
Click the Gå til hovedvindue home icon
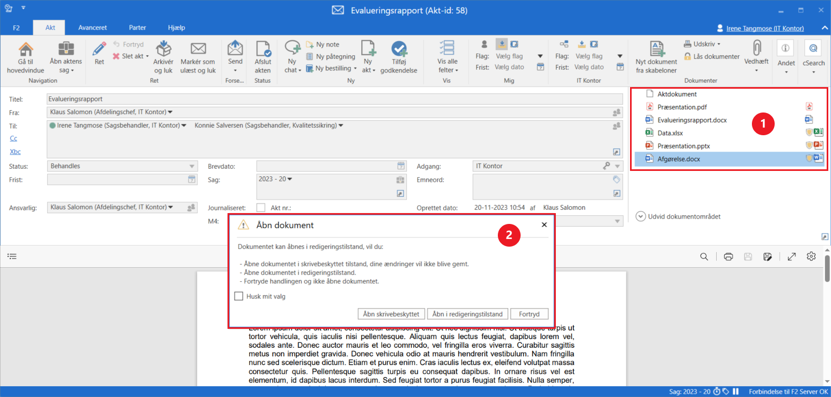25,50
